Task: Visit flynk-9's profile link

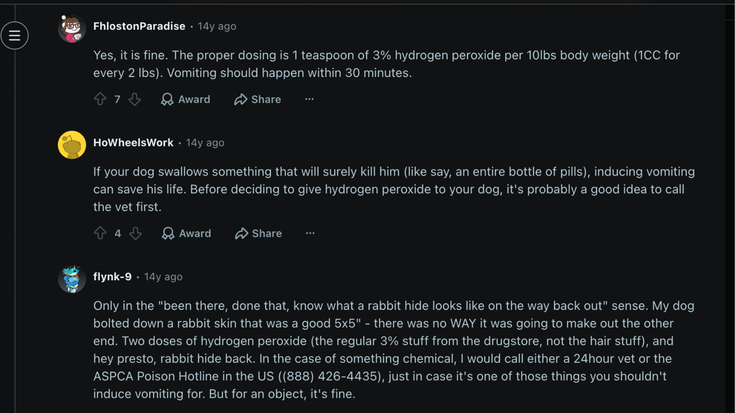Action: click(x=112, y=276)
